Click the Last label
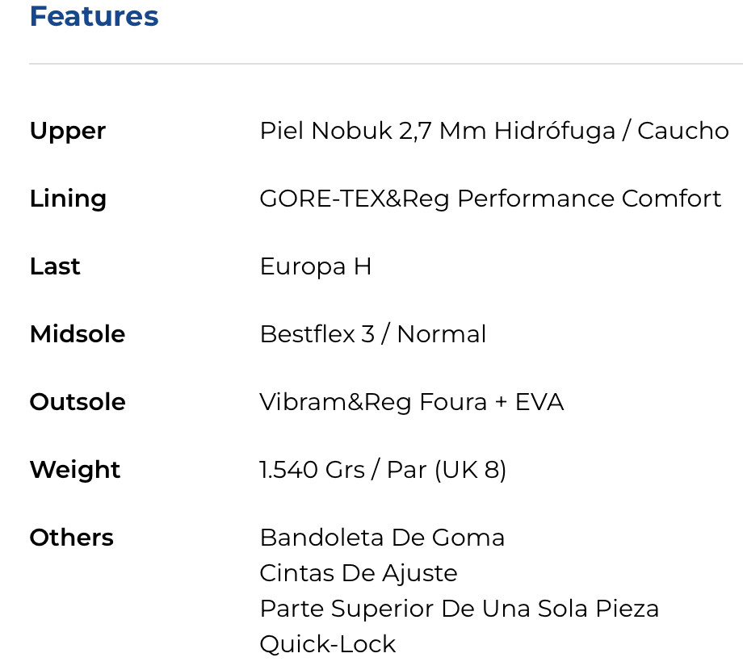 [x=55, y=266]
